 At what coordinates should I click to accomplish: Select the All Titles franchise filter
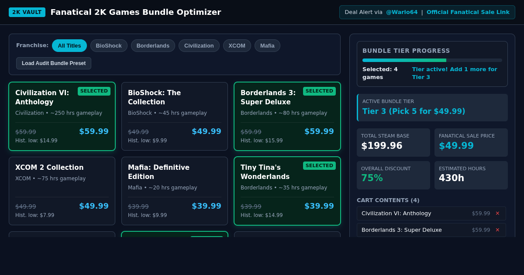pos(69,46)
